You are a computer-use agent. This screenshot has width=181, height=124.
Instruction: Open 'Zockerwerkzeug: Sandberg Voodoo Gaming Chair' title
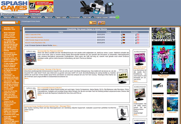tap(47, 106)
